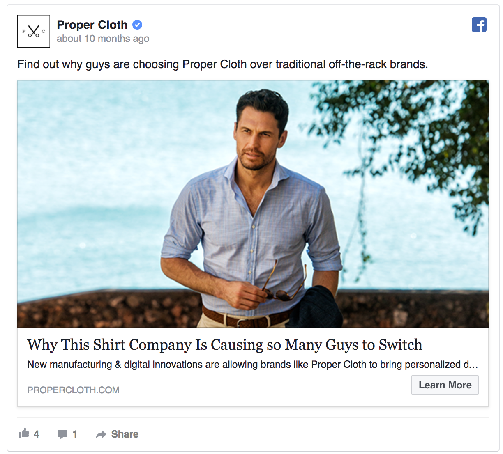Click the Share arrow icon

101,434
